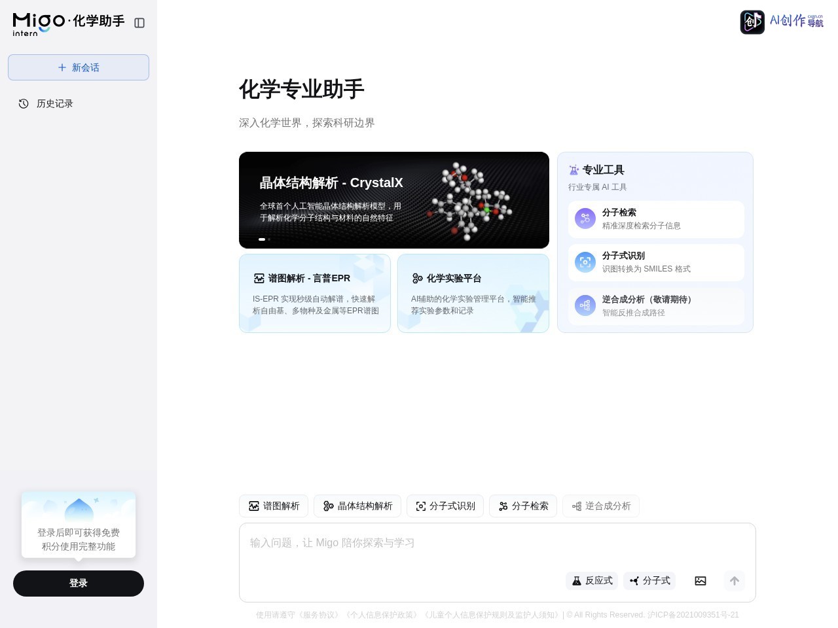Image resolution: width=838 pixels, height=628 pixels.
Task: Focus the 输入问题 question input field
Action: pyautogui.click(x=498, y=543)
